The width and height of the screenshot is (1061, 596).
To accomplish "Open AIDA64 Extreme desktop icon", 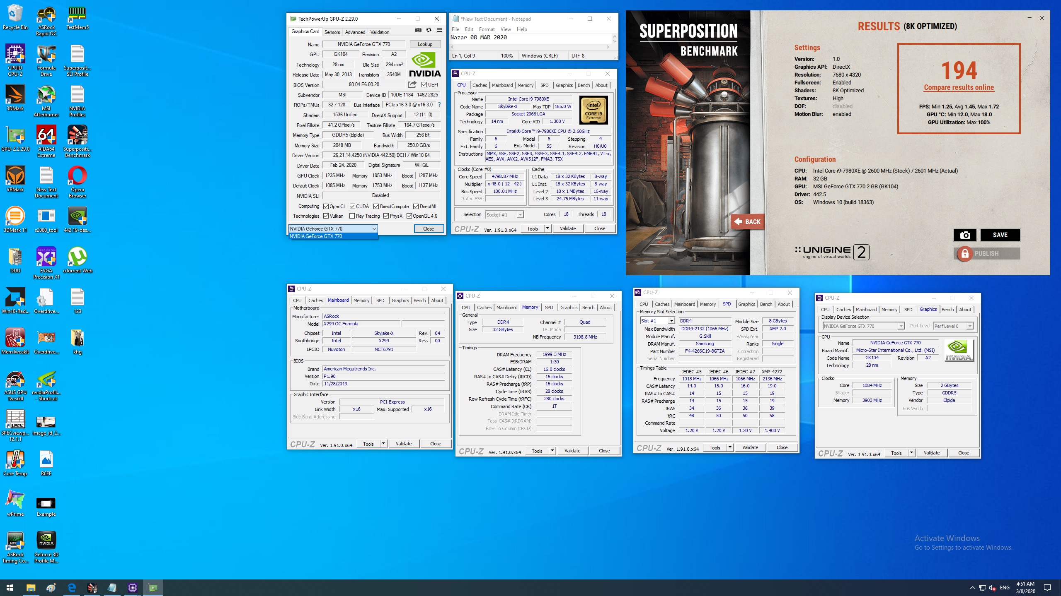I will [x=46, y=142].
